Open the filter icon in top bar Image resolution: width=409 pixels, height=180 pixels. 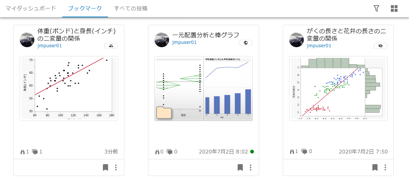tap(376, 8)
